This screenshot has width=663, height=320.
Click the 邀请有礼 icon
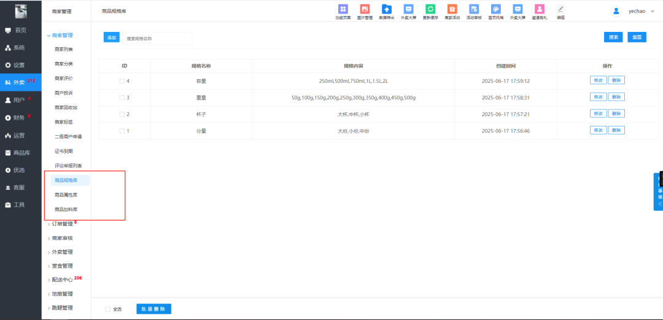[539, 9]
